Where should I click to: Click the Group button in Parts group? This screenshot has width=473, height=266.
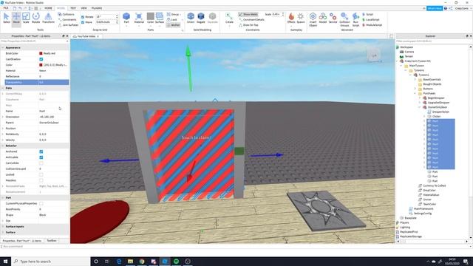point(173,14)
